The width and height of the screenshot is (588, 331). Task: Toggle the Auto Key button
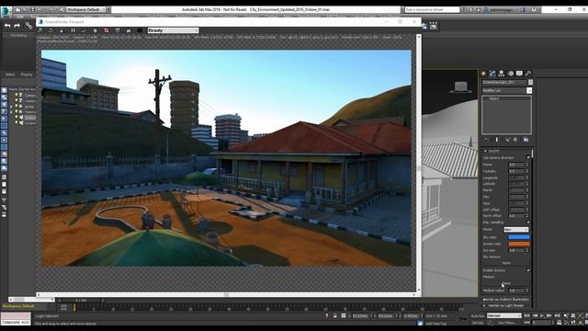[x=478, y=316]
